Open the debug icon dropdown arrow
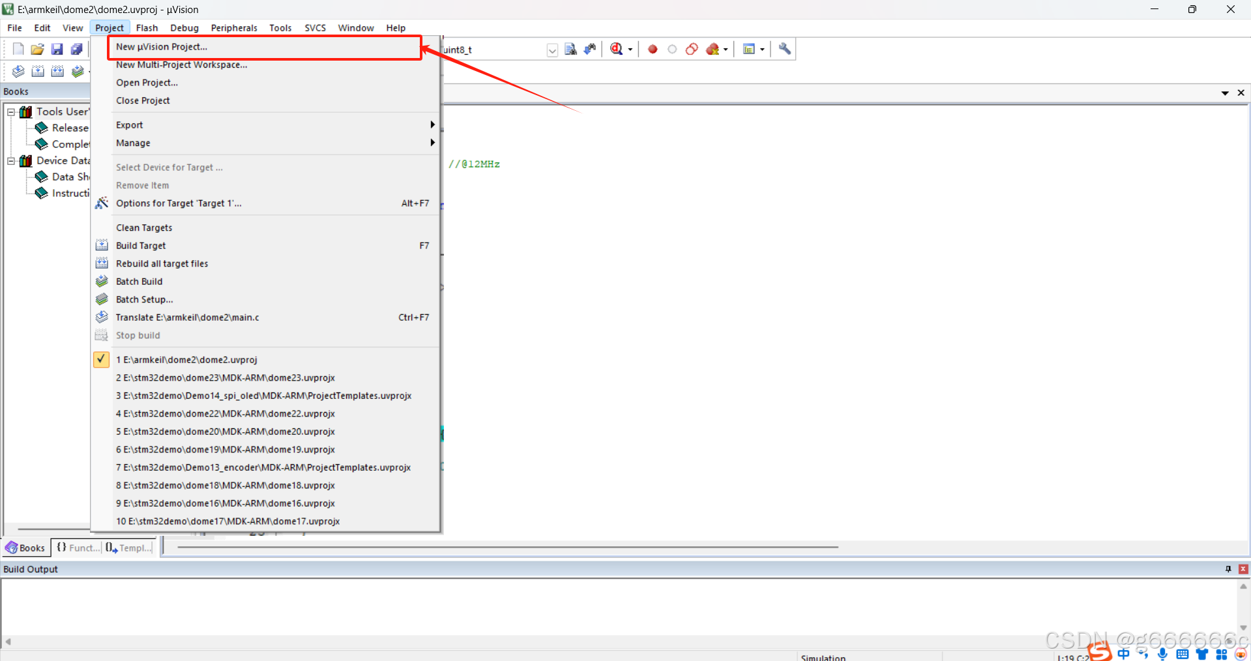Viewport: 1251px width, 661px height. click(630, 50)
